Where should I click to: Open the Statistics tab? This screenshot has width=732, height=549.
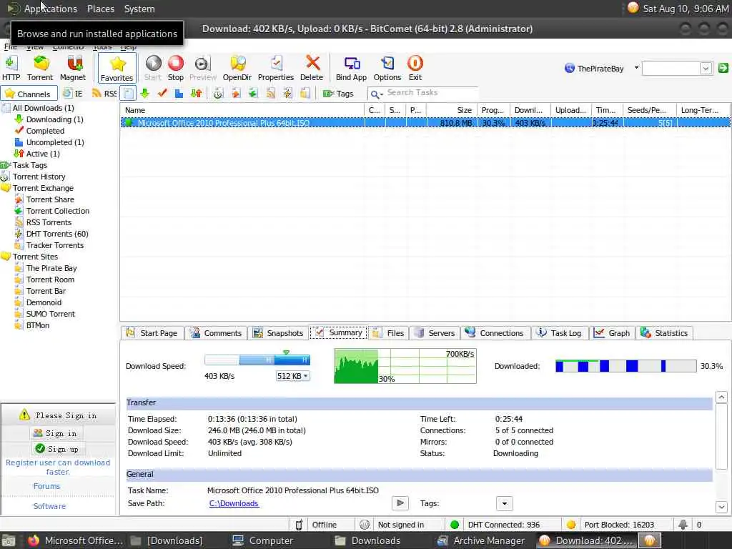point(665,333)
